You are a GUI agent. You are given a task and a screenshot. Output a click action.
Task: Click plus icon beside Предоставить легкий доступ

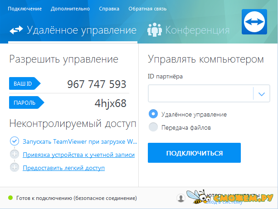tap(15, 167)
